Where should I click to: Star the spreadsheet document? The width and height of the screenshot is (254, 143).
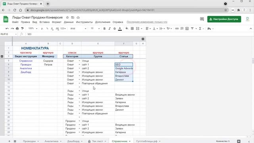click(67, 17)
